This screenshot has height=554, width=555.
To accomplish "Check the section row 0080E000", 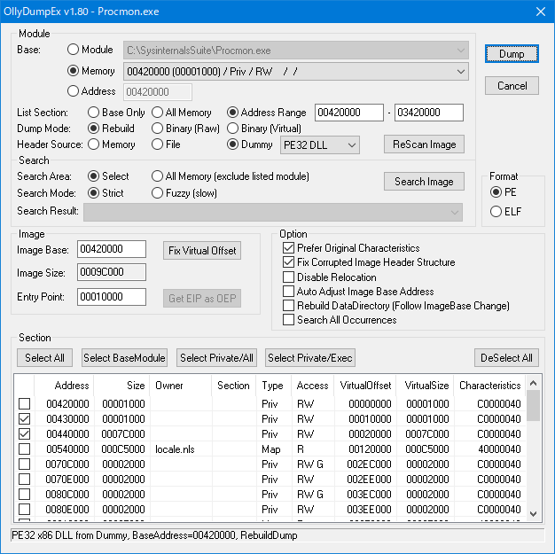I will pos(25,509).
